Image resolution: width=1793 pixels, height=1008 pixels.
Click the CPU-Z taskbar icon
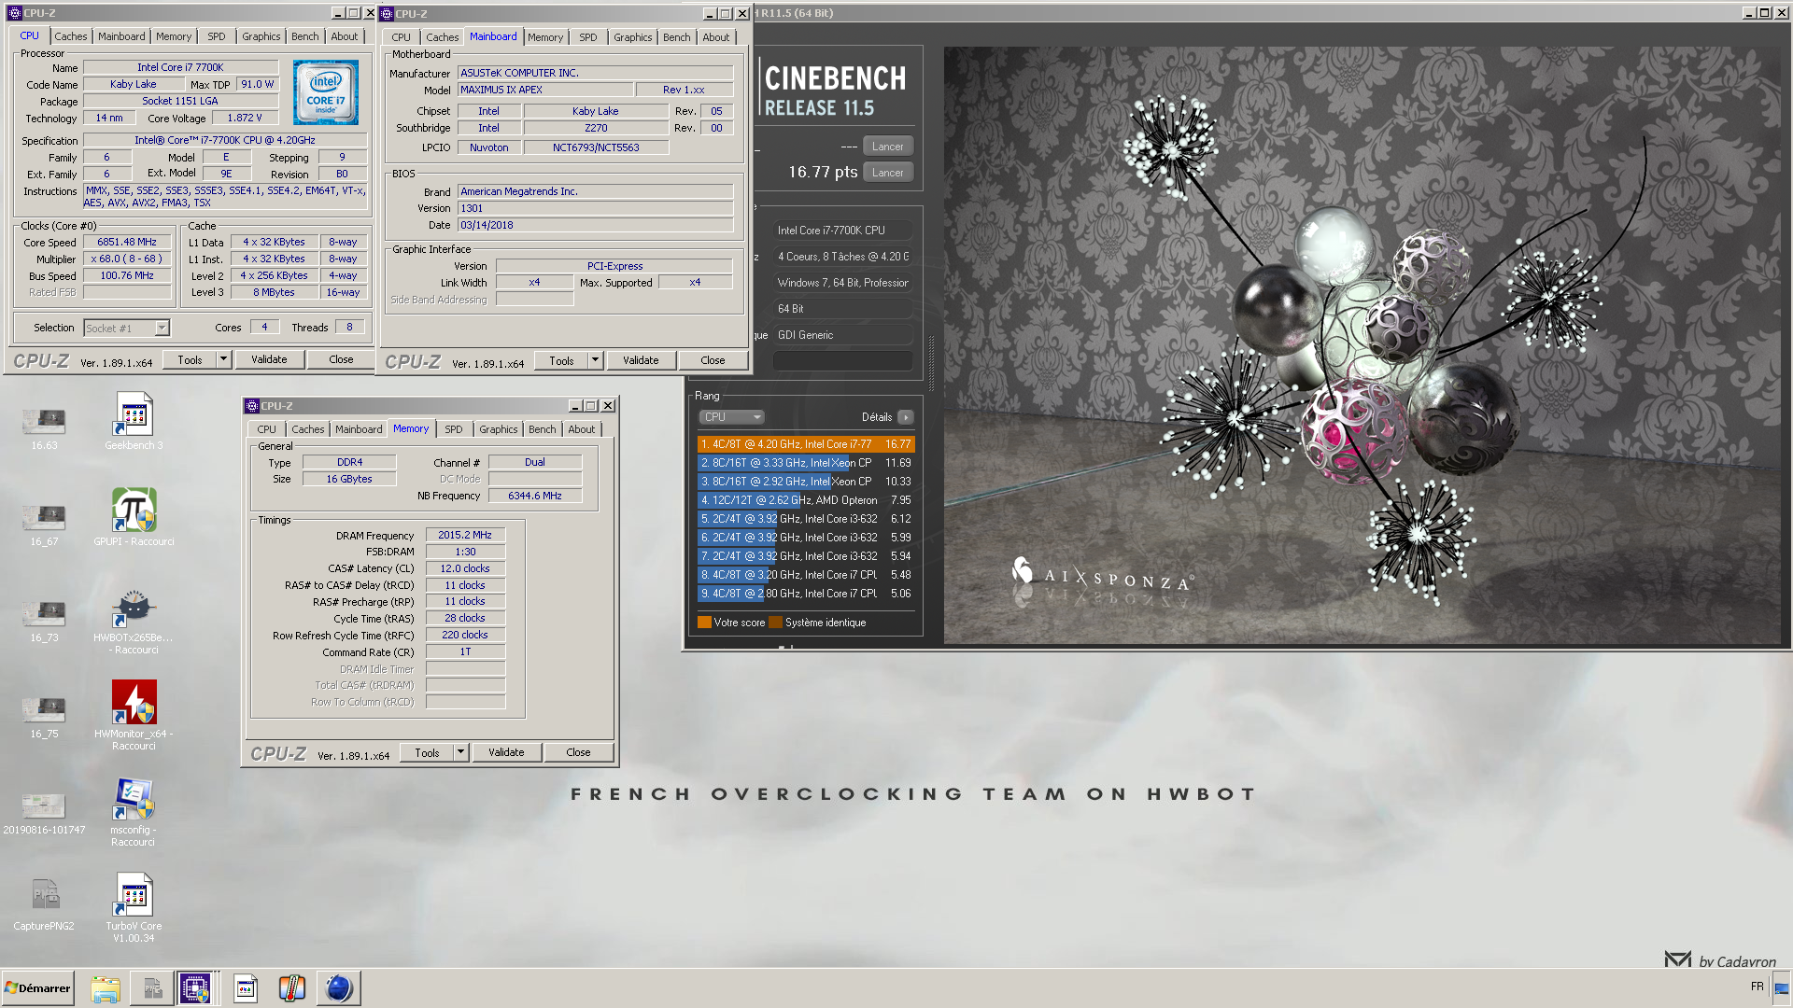195,987
